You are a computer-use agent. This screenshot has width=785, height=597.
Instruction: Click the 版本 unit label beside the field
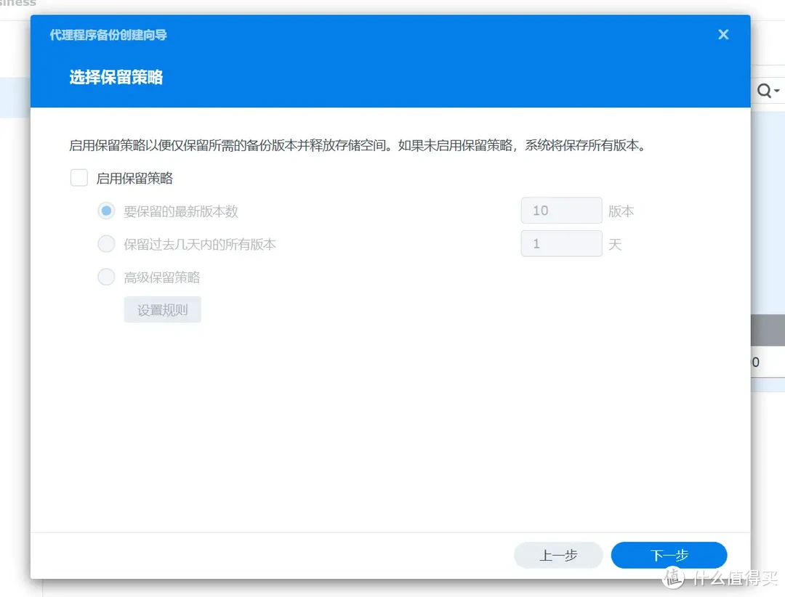point(622,211)
